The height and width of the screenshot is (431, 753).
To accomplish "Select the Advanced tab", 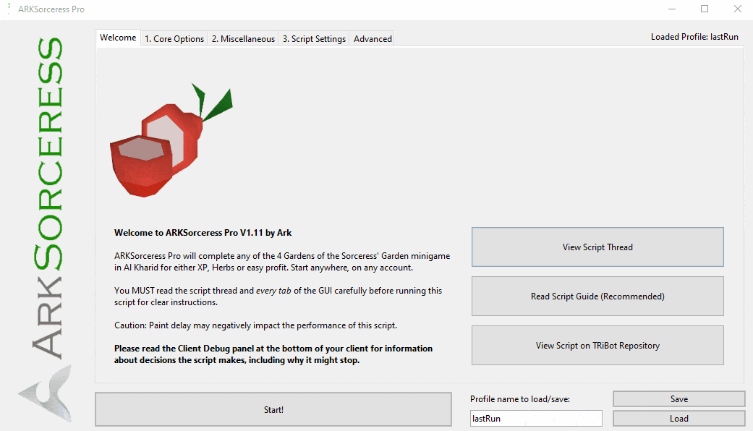I will click(x=373, y=39).
